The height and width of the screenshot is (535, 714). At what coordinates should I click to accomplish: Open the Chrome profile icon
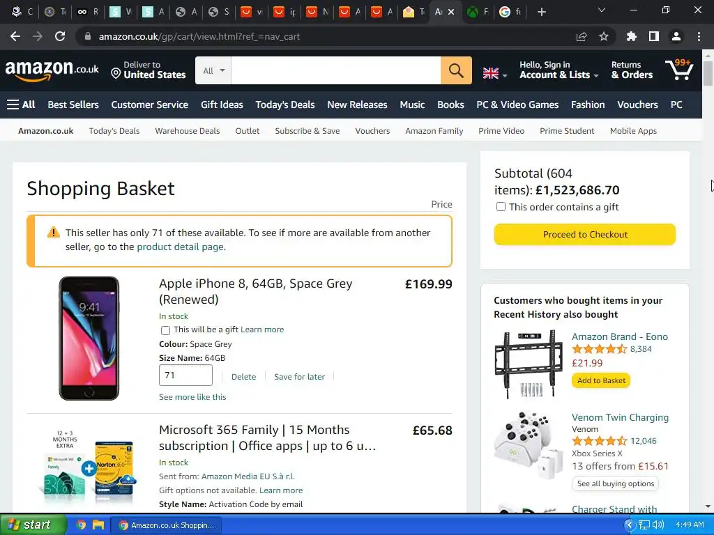676,36
